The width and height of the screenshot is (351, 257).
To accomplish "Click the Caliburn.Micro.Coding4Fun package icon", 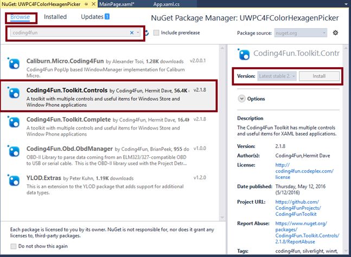I will point(14,63).
